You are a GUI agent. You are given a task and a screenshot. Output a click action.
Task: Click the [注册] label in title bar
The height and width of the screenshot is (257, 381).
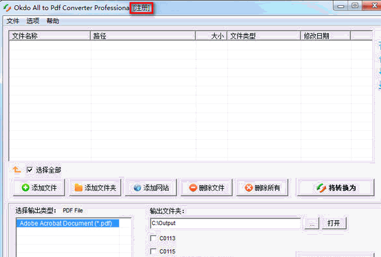141,8
